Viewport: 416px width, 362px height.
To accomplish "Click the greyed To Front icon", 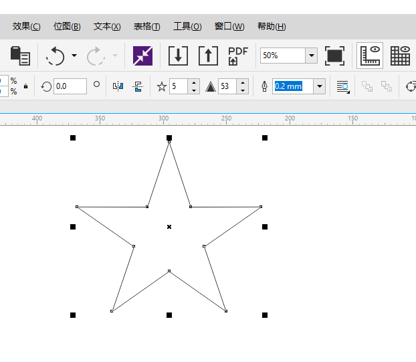I will 367,86.
